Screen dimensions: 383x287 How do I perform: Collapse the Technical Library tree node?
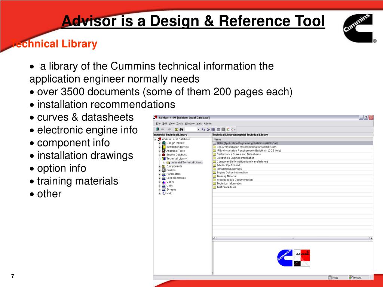click(159, 159)
